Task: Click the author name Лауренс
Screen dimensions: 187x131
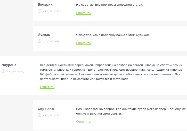Action: [x=9, y=65]
